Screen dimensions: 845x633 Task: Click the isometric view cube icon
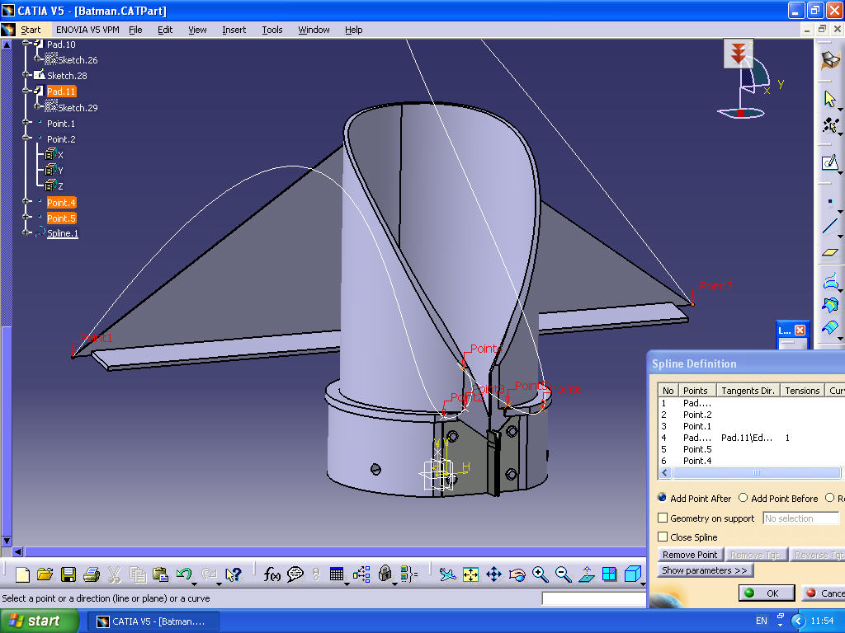coord(632,574)
